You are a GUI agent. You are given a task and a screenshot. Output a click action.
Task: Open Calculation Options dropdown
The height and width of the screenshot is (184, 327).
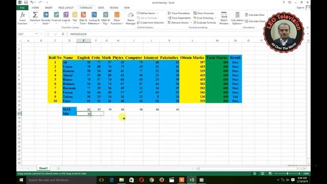237,18
